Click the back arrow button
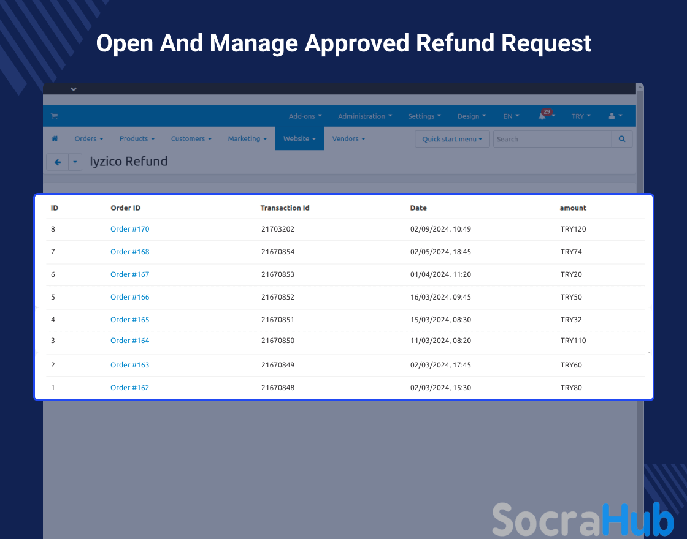Screen dimensions: 687x539 click(58, 162)
